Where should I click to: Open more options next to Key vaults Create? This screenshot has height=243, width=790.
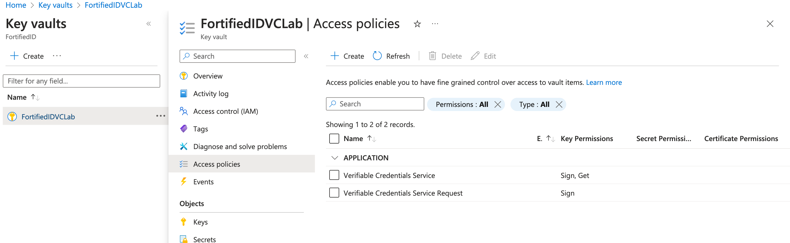(x=57, y=56)
